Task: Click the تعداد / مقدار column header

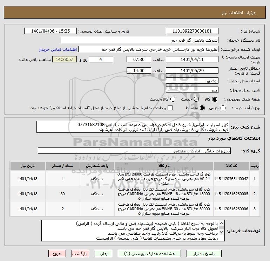Action: (63, 166)
